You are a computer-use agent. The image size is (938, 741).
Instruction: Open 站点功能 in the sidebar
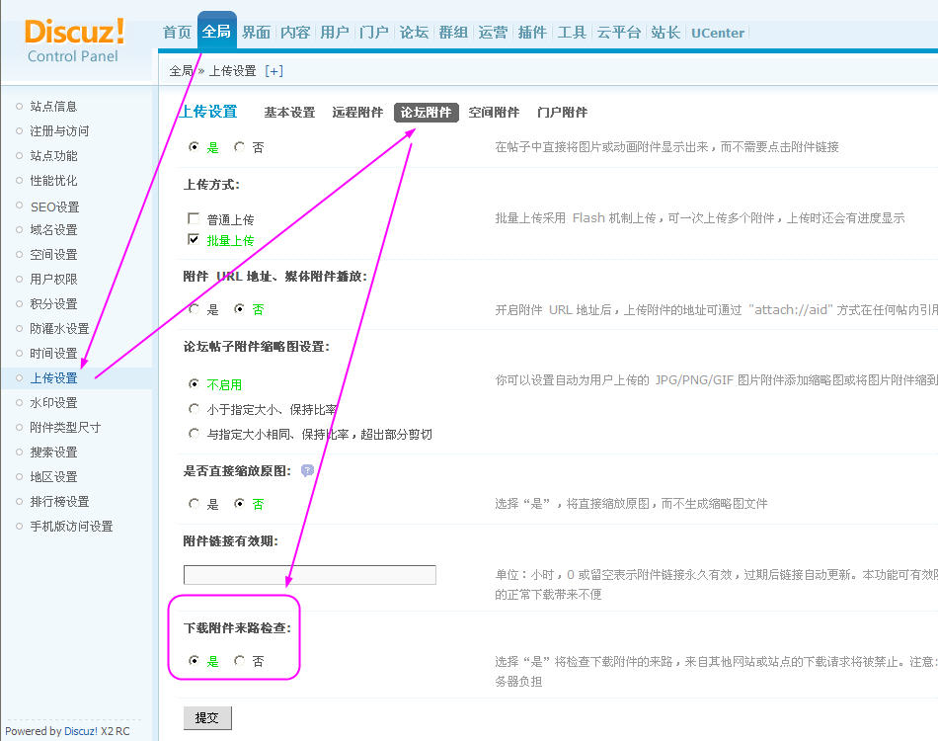point(54,156)
